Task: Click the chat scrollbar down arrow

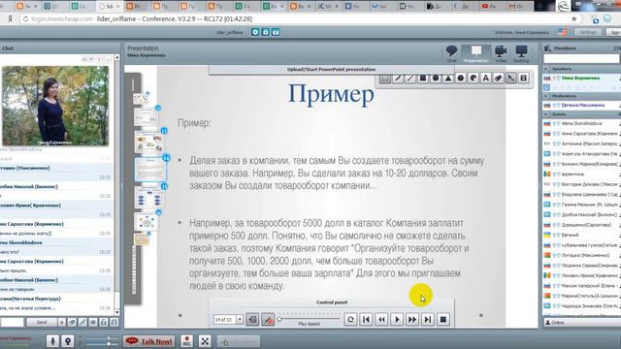Action: click(117, 312)
